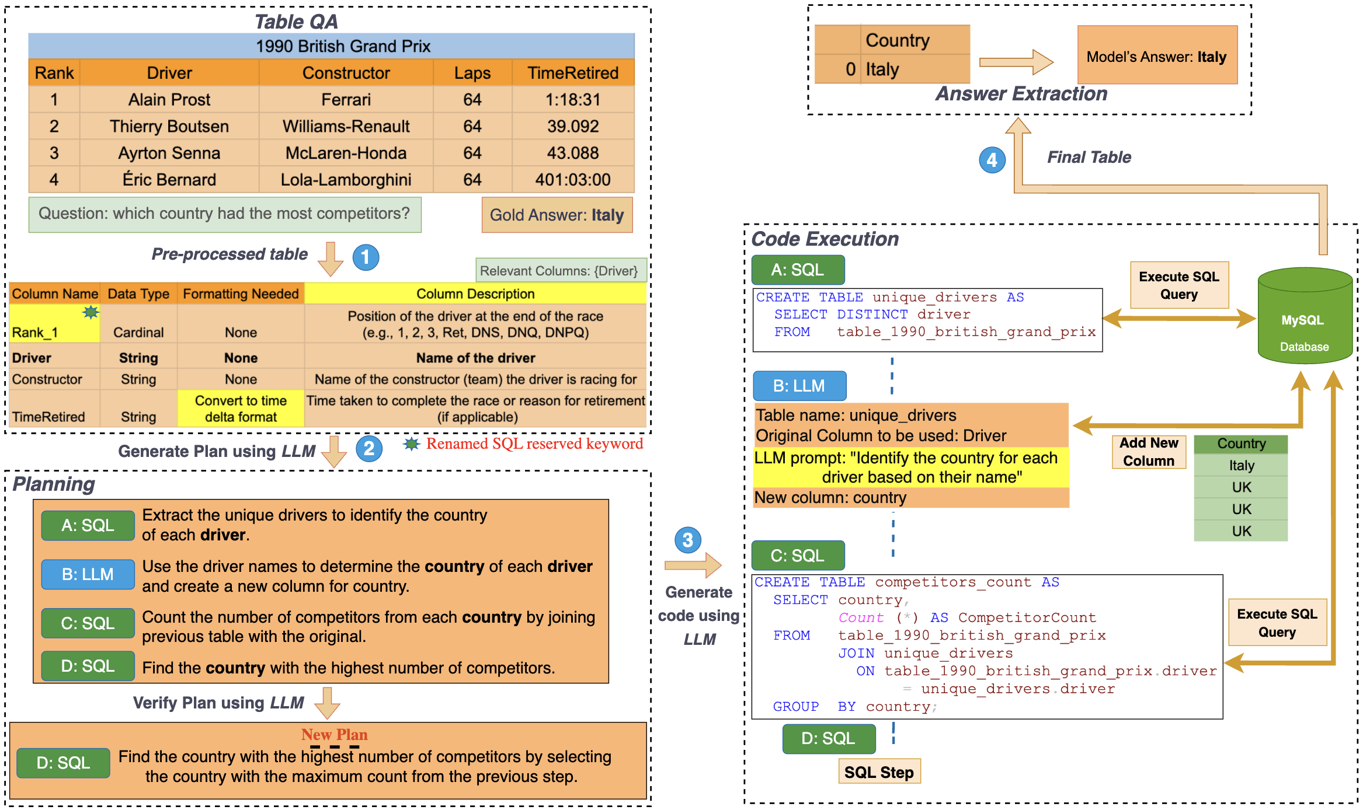Screen dimensions: 1363x810
Task: Click the Gold Answer: Italy box
Action: (557, 215)
